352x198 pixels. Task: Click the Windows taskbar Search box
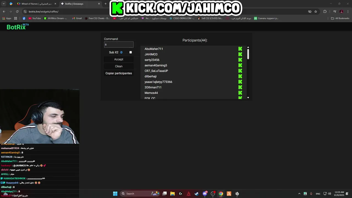pyautogui.click(x=141, y=194)
